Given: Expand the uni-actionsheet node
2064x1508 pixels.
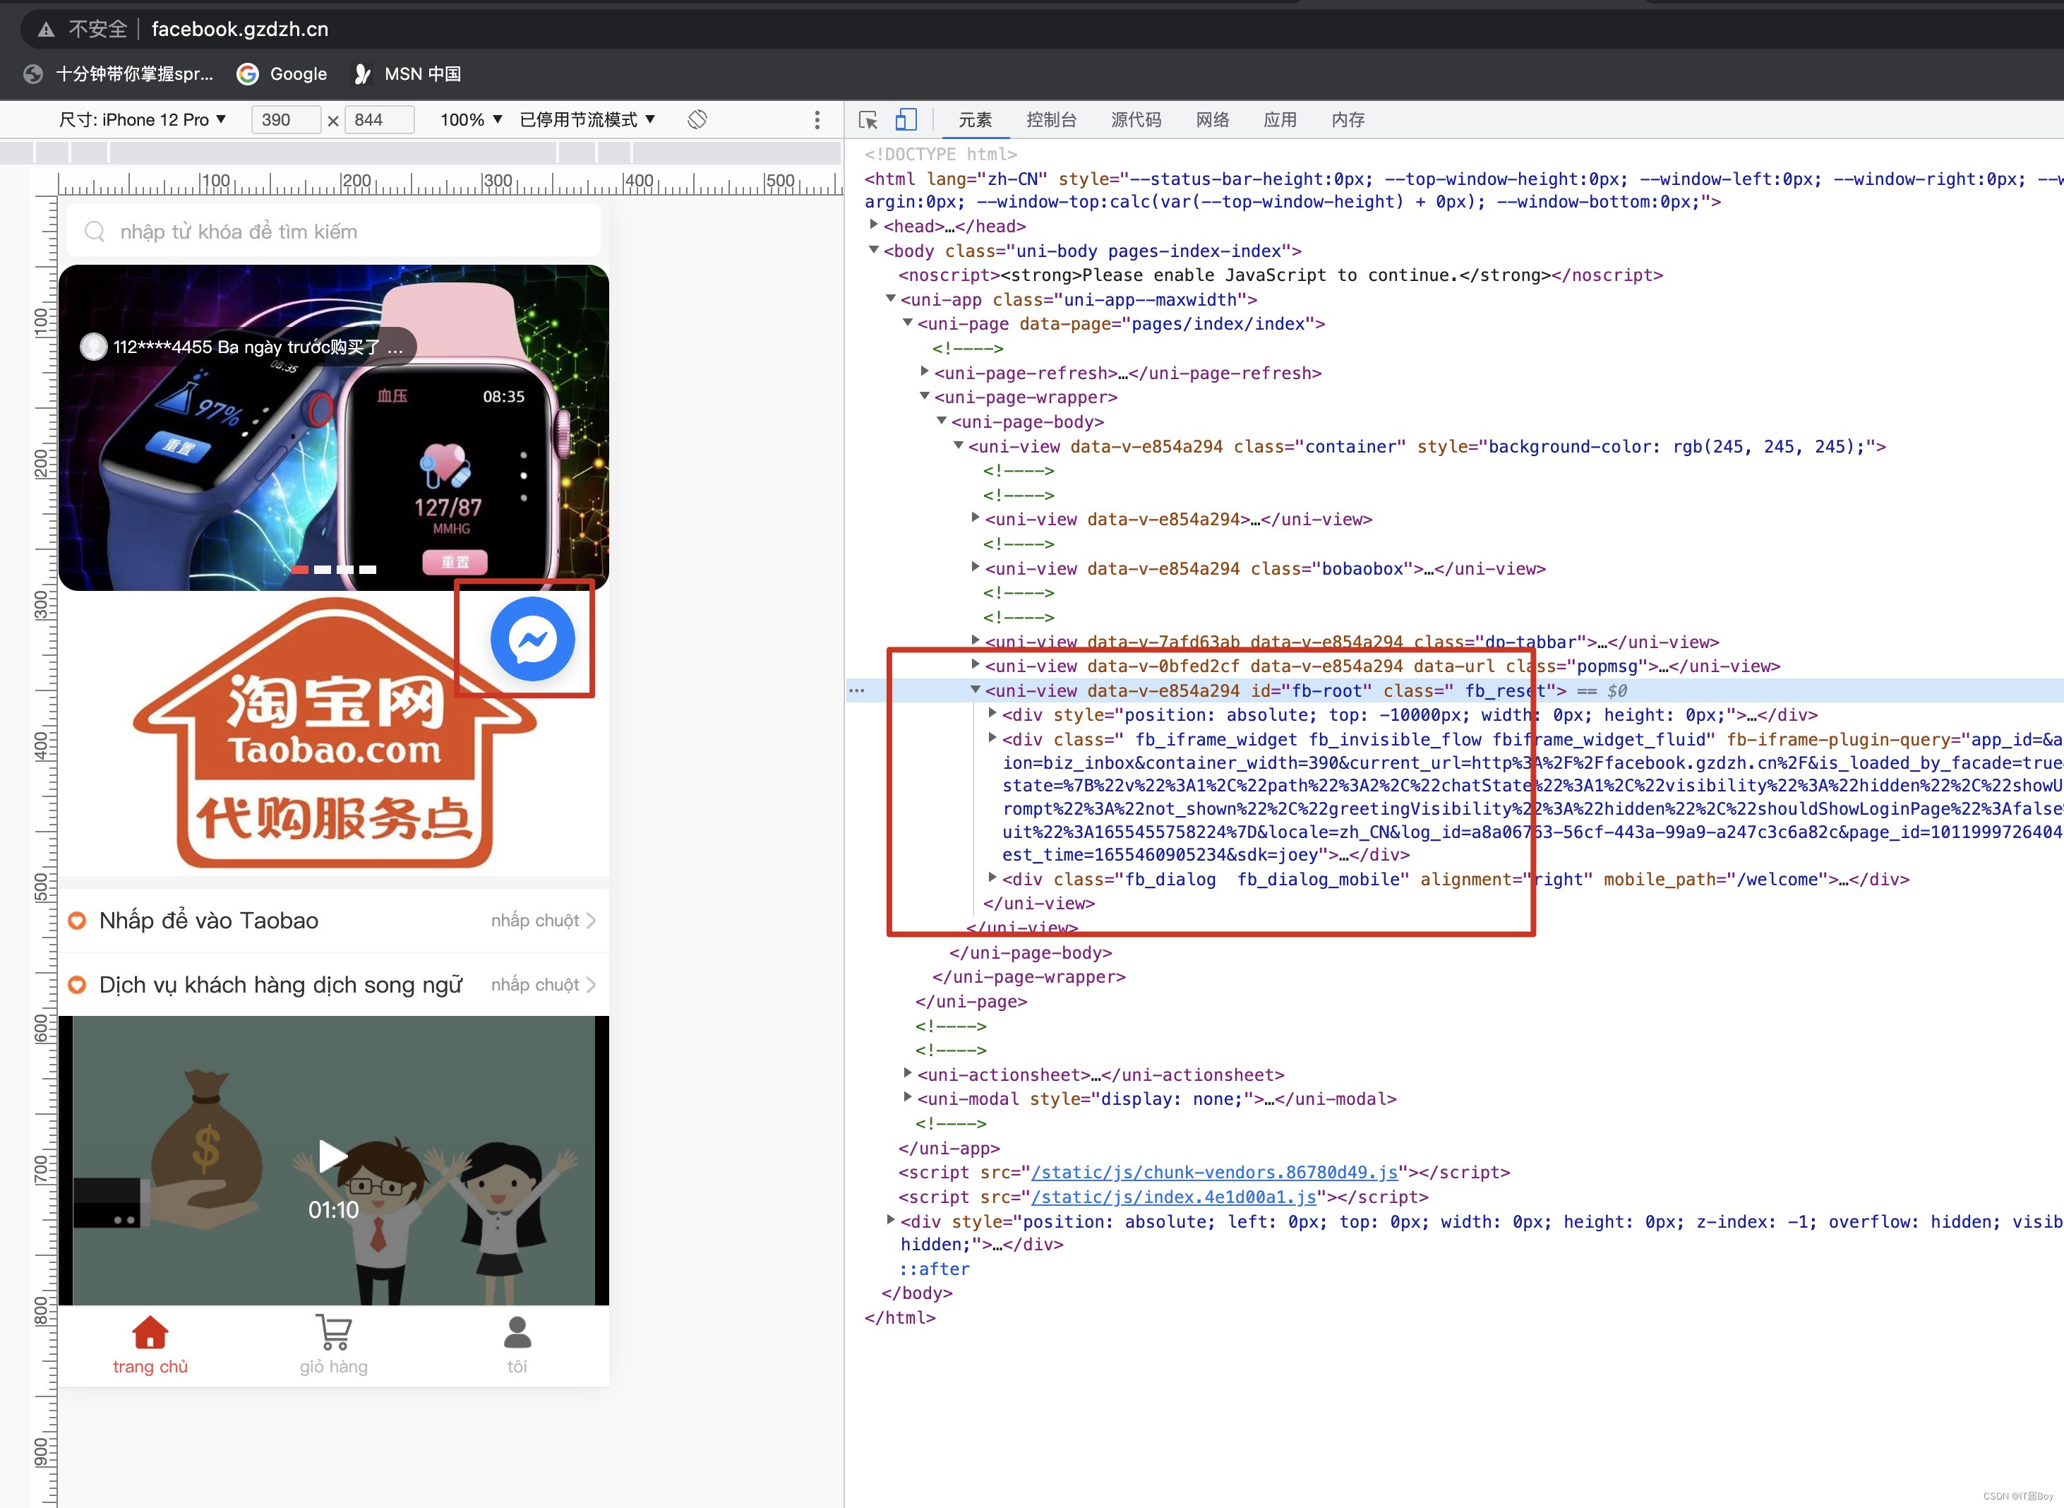Looking at the screenshot, I should click(x=908, y=1074).
